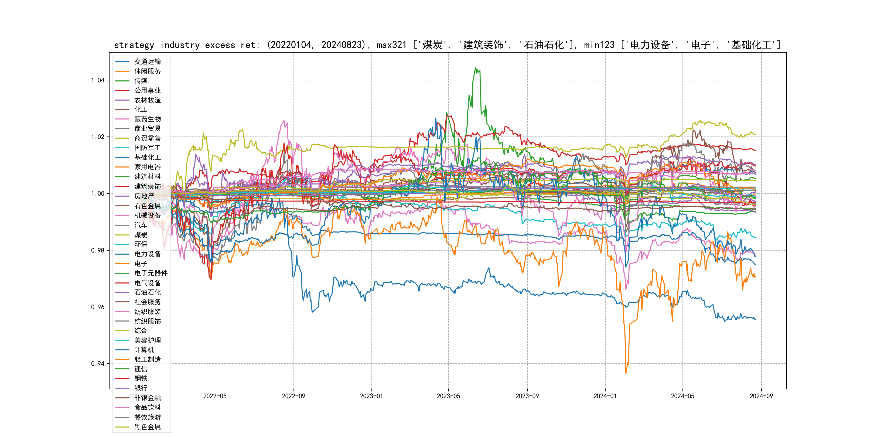Click the 公用事业 legend entry
Image resolution: width=874 pixels, height=437 pixels.
coord(147,90)
